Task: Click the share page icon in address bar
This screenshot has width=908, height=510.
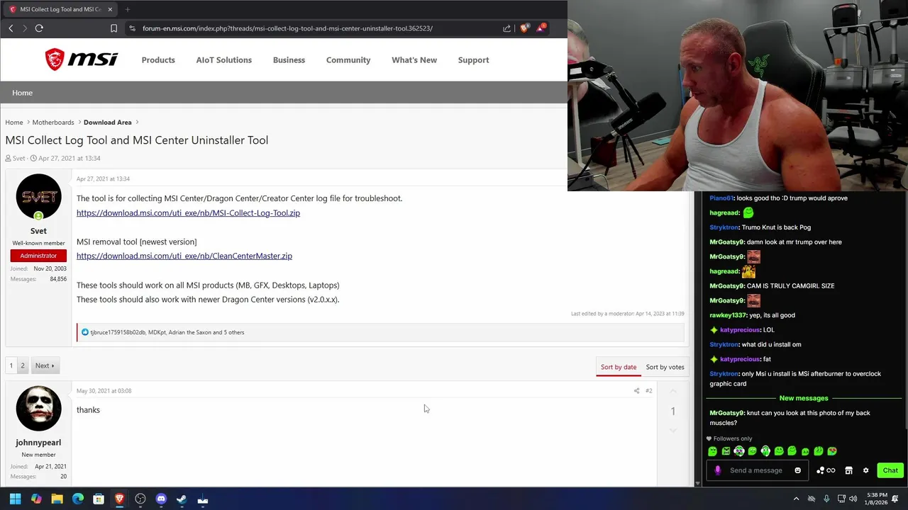Action: pyautogui.click(x=506, y=28)
